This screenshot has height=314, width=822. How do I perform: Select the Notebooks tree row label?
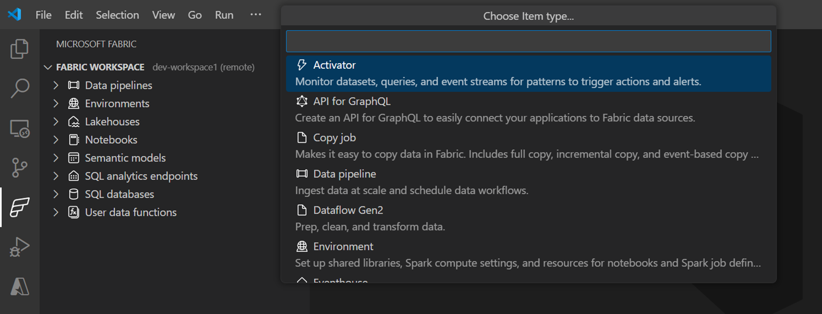pyautogui.click(x=111, y=140)
